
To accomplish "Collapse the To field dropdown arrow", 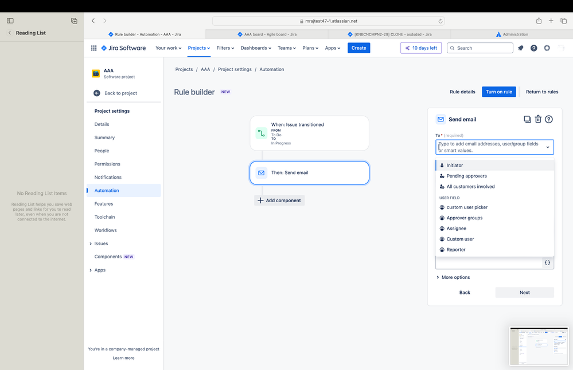I will click(548, 147).
